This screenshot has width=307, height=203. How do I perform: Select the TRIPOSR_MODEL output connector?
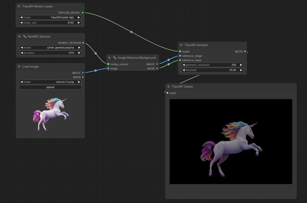coord(83,12)
